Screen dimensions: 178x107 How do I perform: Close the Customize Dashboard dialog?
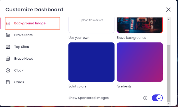(168, 10)
